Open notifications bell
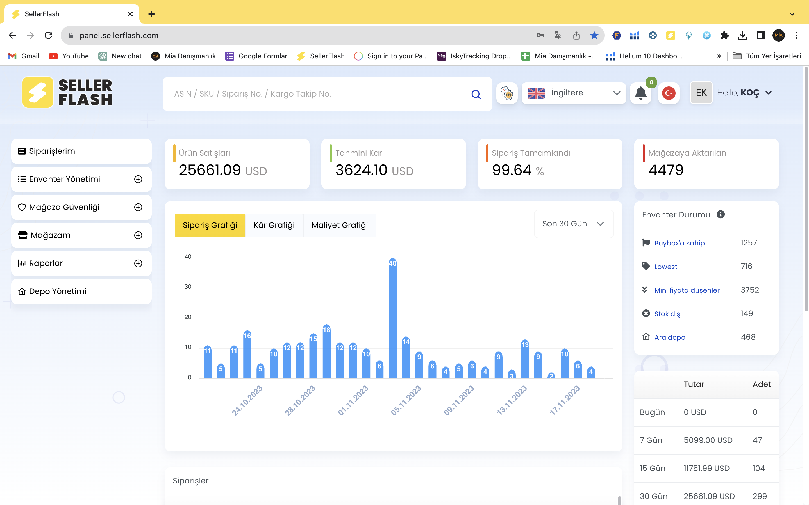Viewport: 809px width, 505px height. [x=640, y=93]
